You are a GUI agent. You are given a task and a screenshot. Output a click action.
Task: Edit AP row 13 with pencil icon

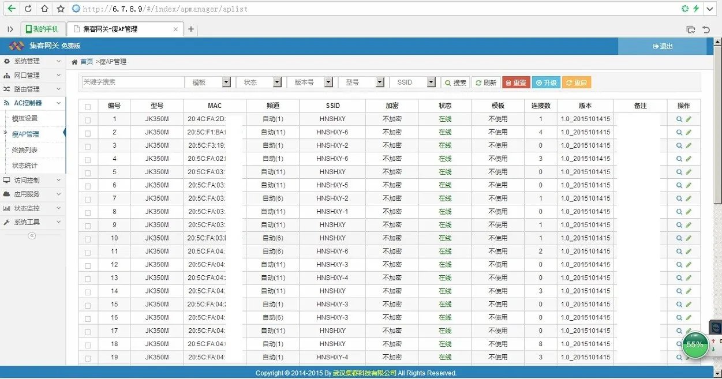click(x=689, y=278)
